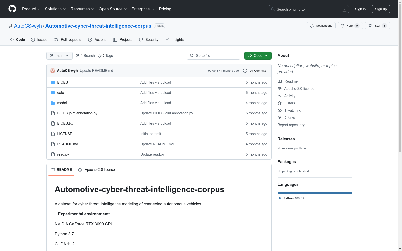Open the main branch selector dropdown

[60, 56]
